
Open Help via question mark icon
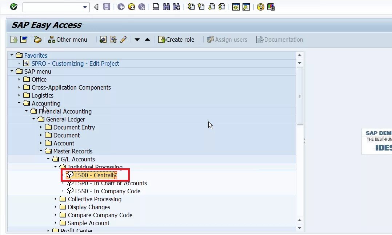[x=260, y=7]
